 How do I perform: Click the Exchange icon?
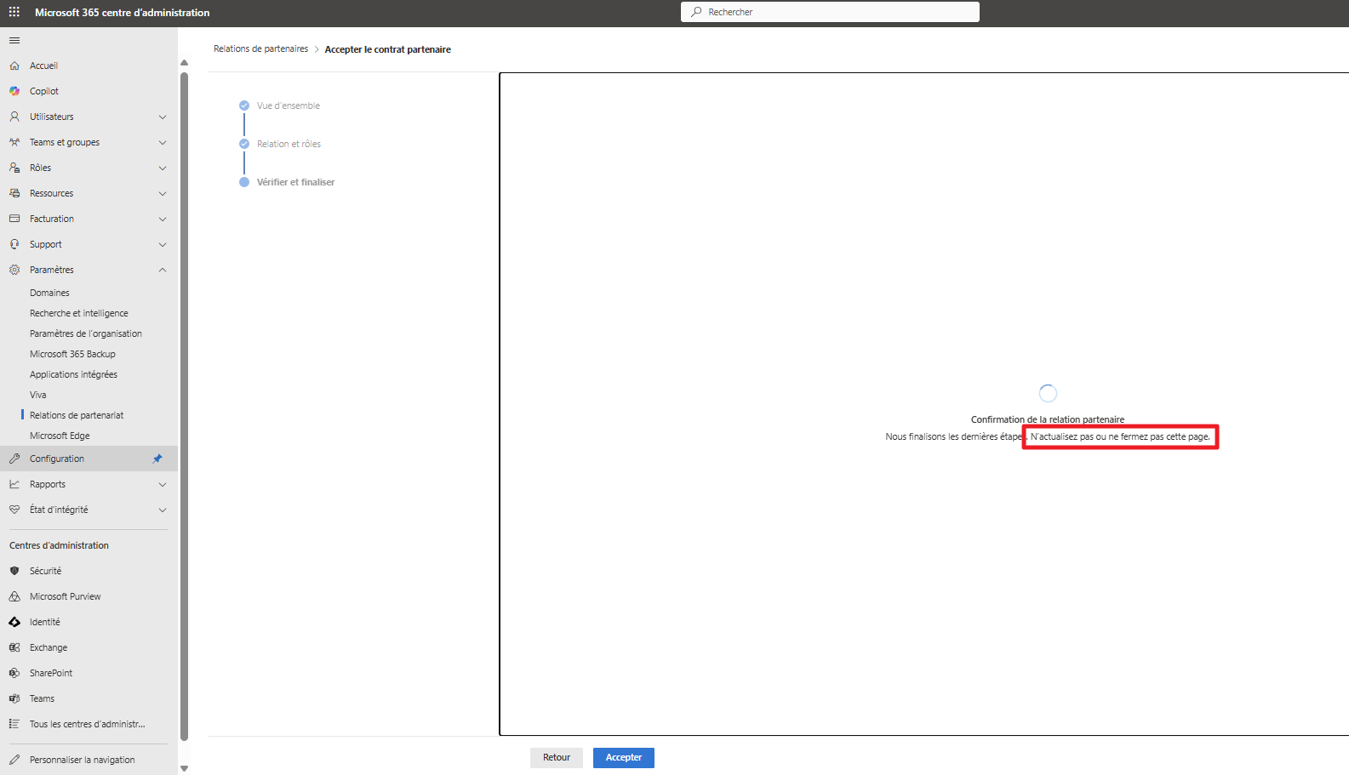14,647
